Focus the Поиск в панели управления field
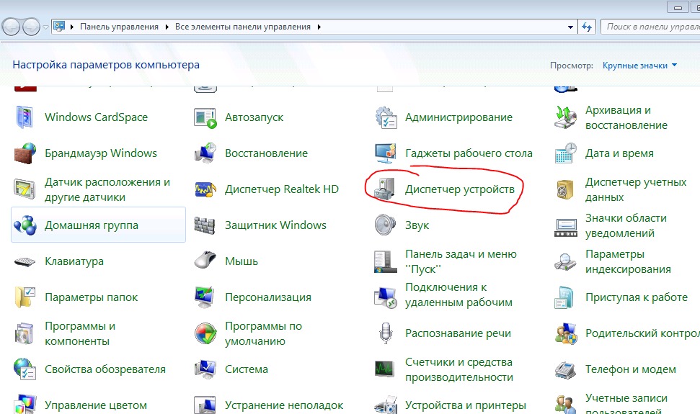Viewport: 700px width, 414px height. pyautogui.click(x=650, y=27)
